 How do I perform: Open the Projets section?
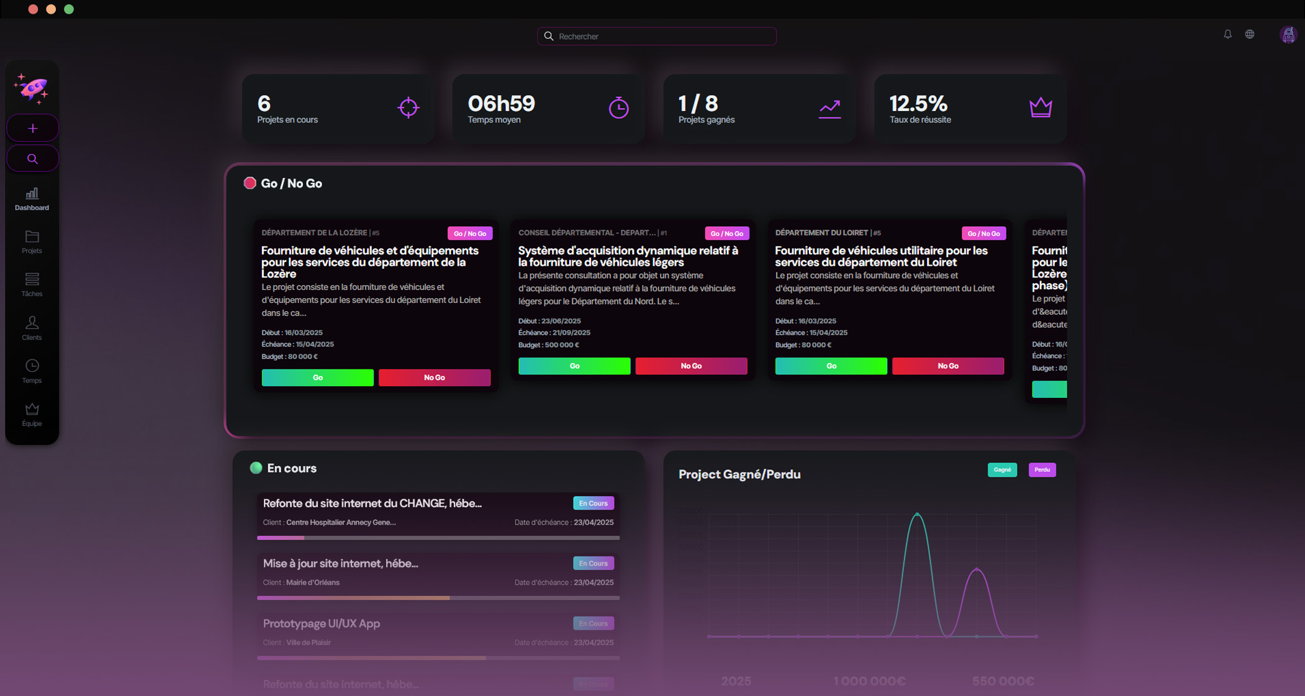coord(32,242)
